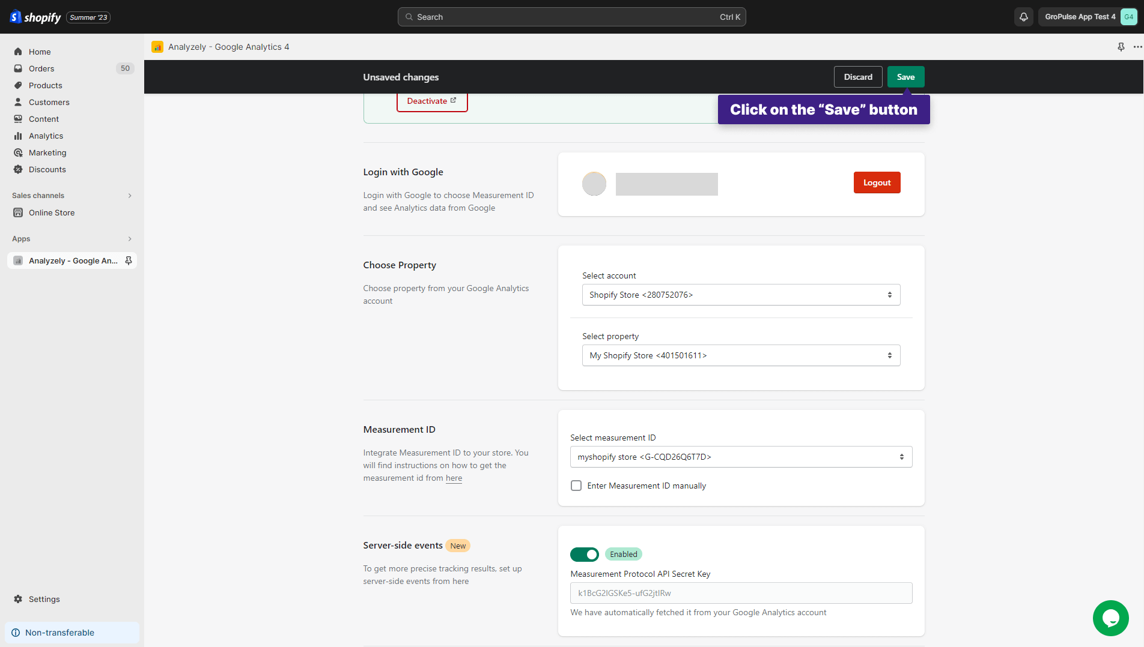Click the Discounts badge icon
The image size is (1144, 647).
(18, 169)
